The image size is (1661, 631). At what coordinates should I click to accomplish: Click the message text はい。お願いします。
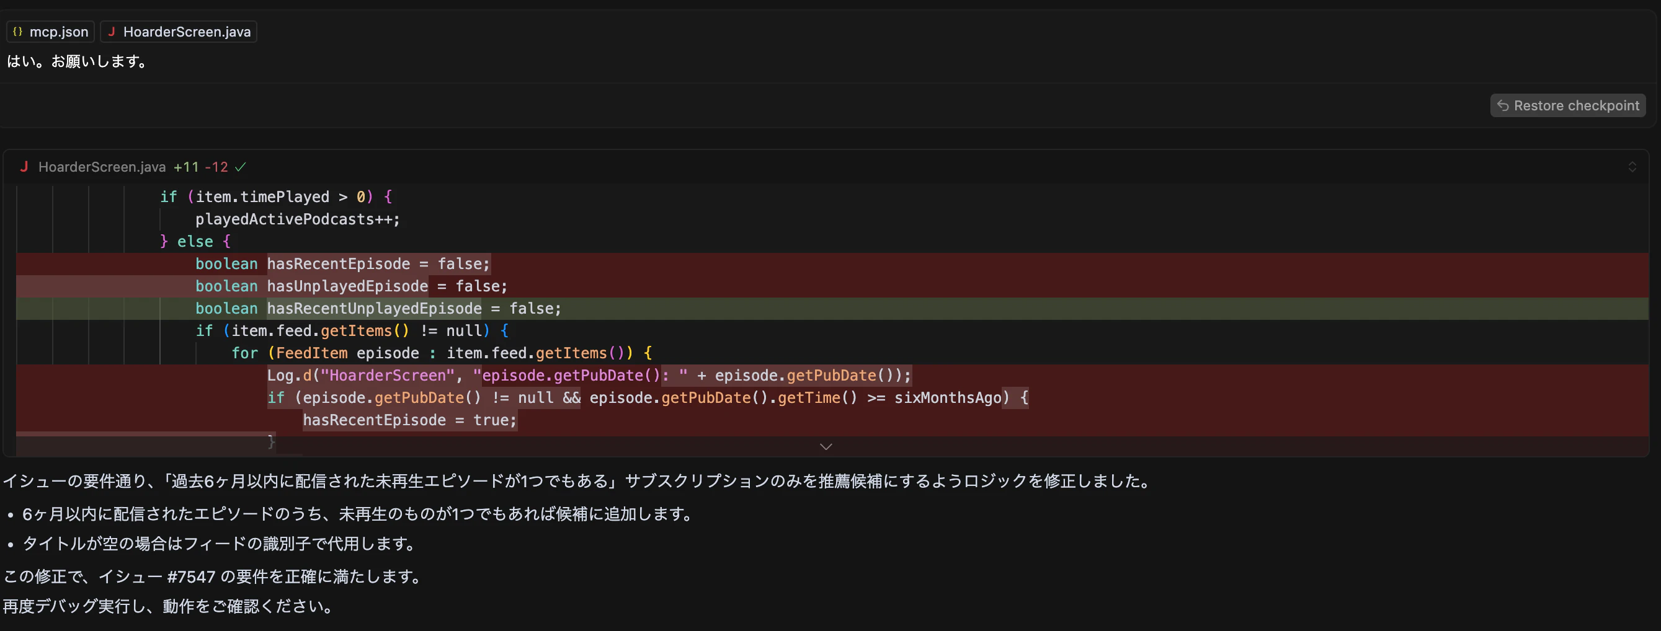(x=79, y=61)
